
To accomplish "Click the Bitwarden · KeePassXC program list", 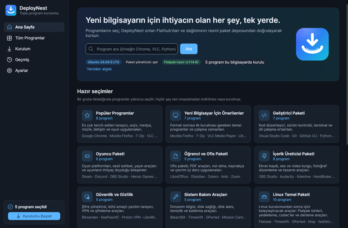I will click(x=120, y=217).
